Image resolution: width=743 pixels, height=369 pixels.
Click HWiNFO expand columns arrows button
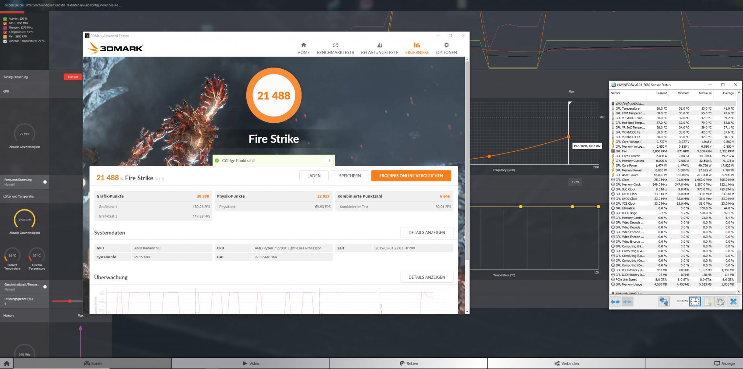pyautogui.click(x=615, y=302)
